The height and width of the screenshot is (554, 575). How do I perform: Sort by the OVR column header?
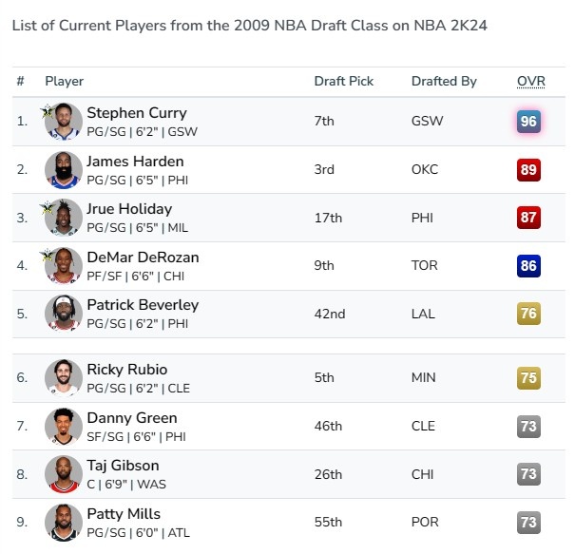(530, 81)
